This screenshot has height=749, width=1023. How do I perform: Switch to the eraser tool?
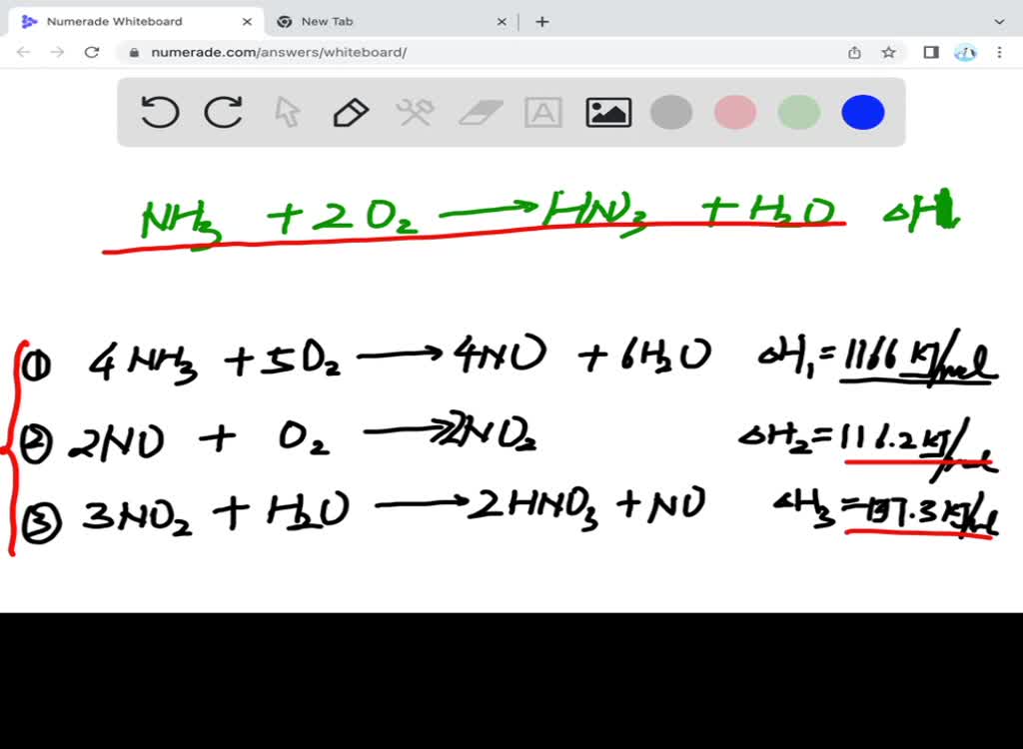[x=480, y=112]
